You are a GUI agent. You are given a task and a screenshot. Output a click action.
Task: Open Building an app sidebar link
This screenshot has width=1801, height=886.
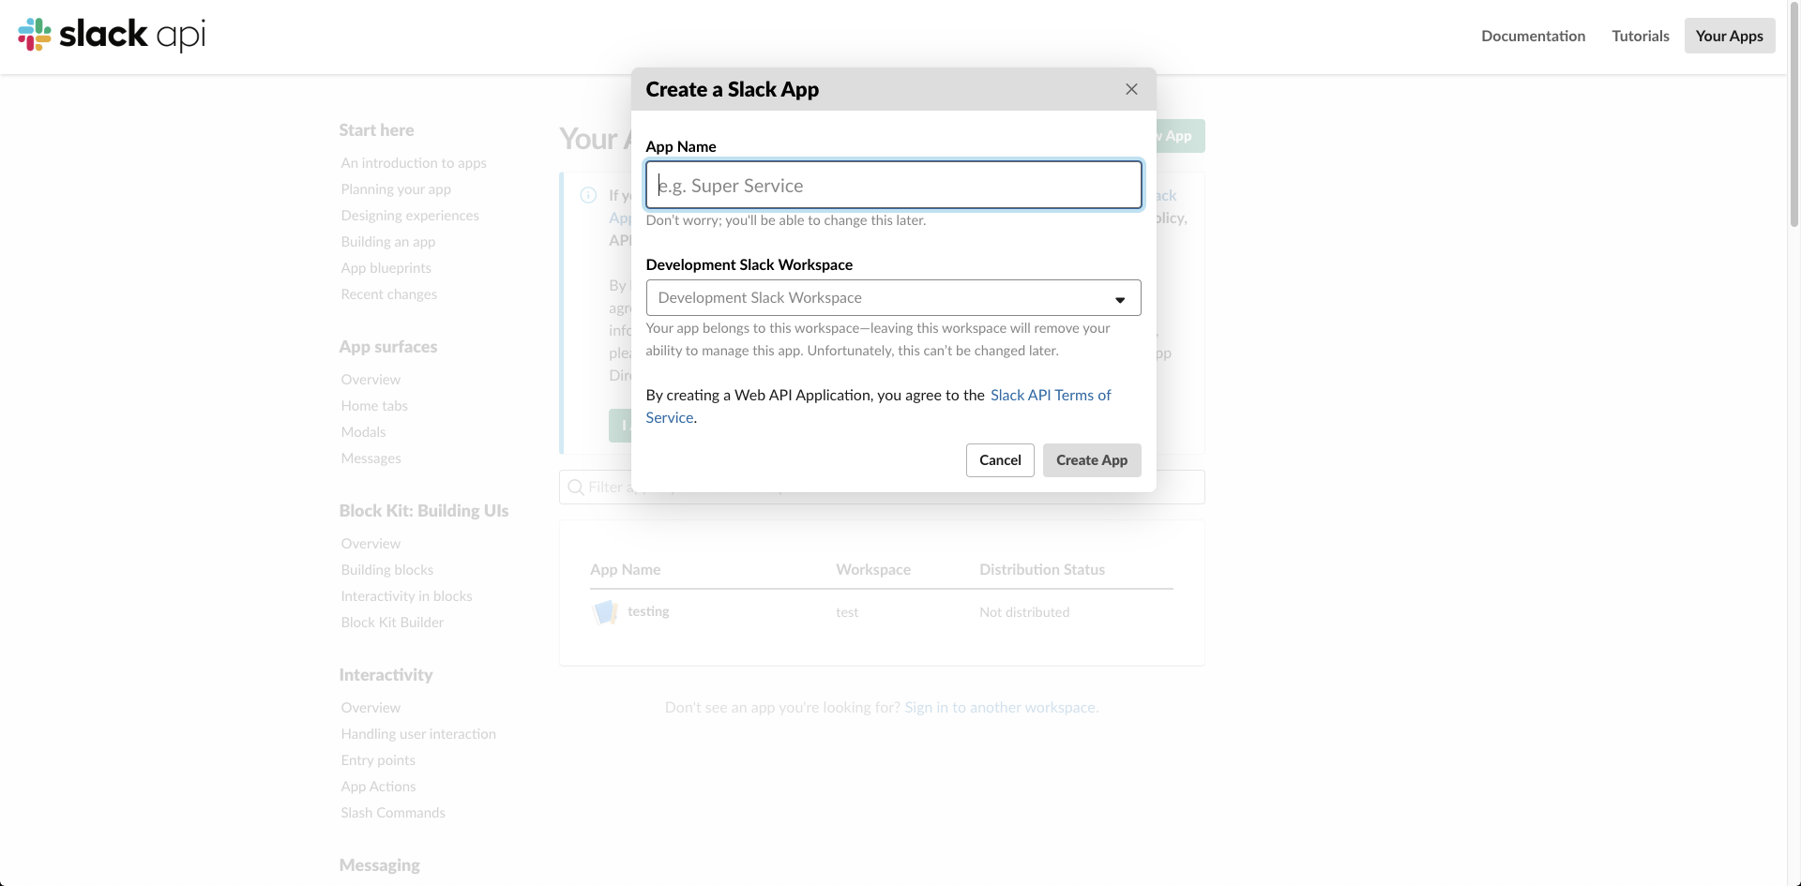coord(388,242)
